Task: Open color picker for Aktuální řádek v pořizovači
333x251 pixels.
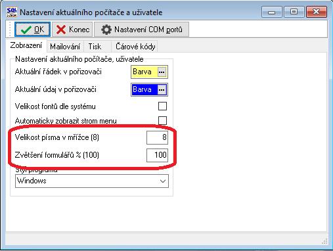Action: pyautogui.click(x=162, y=72)
